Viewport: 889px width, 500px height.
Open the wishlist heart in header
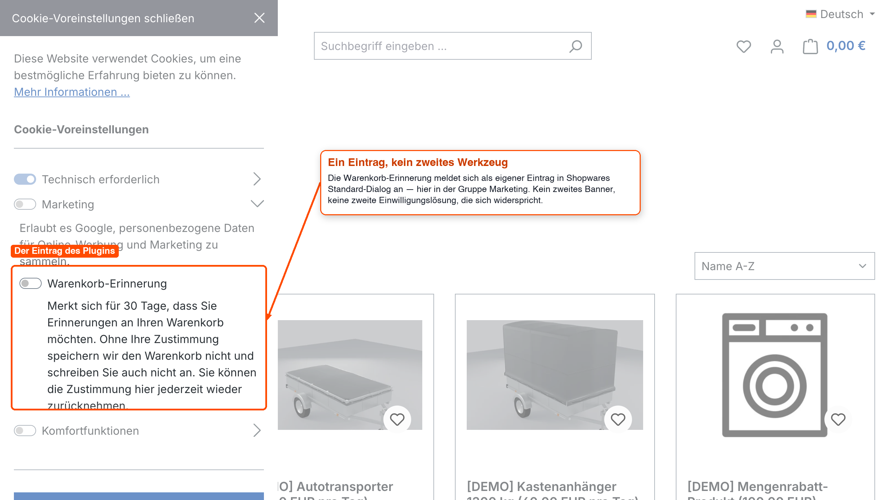pyautogui.click(x=743, y=46)
